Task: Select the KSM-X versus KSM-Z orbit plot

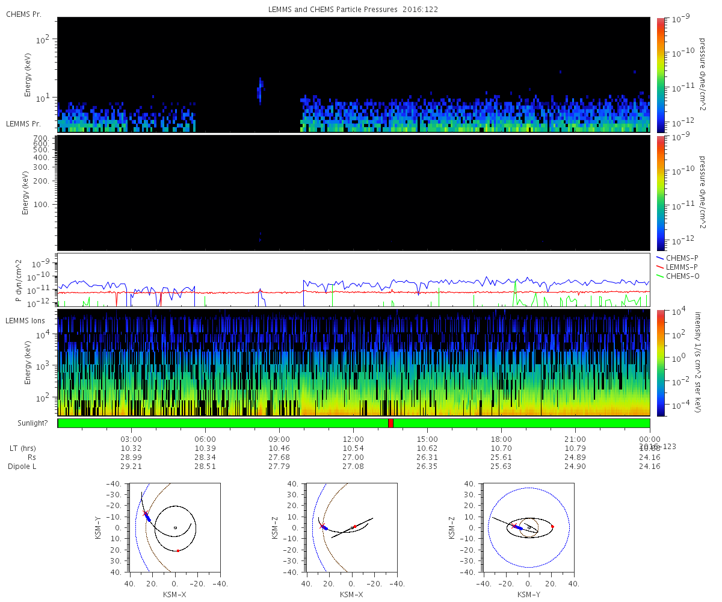Action: coord(351,527)
